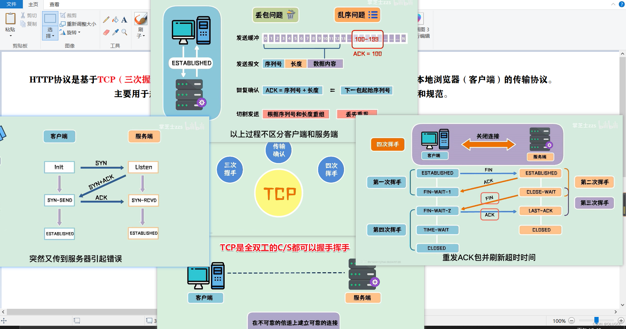The image size is (626, 329).
Task: Click the SYN-SEND state box
Action: click(x=60, y=200)
